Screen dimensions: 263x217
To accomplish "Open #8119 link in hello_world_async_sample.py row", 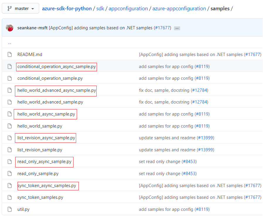I will (202, 114).
